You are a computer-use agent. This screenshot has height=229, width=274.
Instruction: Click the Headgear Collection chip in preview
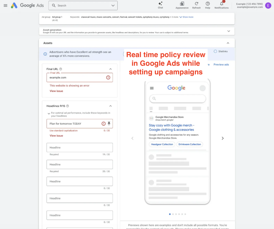(162, 144)
